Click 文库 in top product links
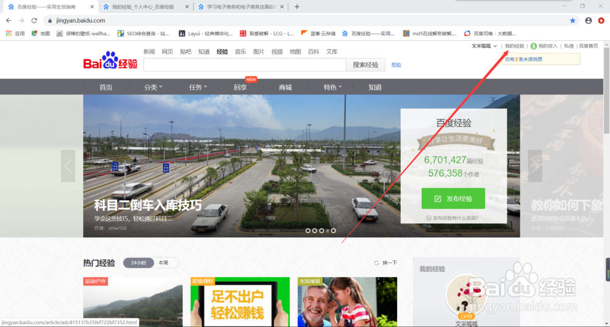This screenshot has width=610, height=327. pos(332,51)
